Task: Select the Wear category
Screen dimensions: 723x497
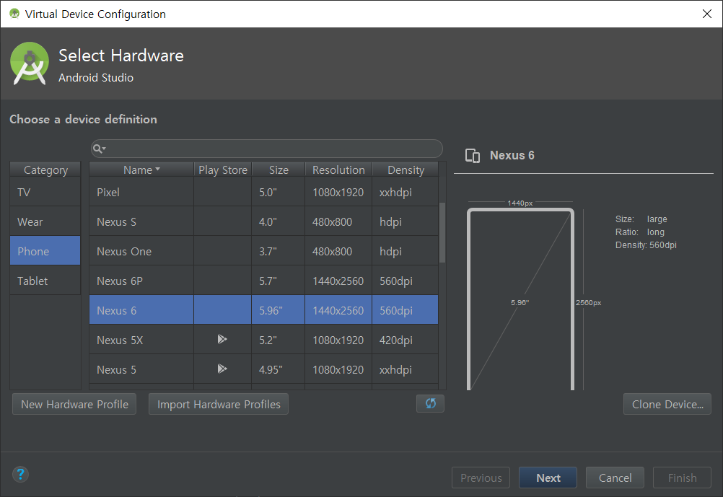Action: pos(45,221)
